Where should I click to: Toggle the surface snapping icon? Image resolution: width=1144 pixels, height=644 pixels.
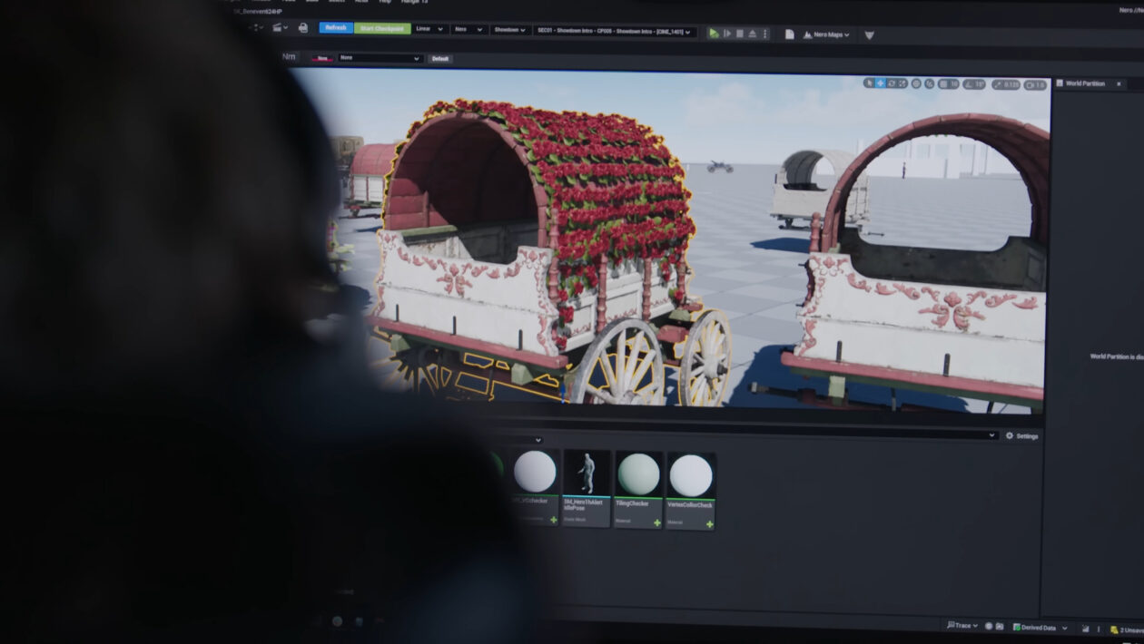click(930, 84)
